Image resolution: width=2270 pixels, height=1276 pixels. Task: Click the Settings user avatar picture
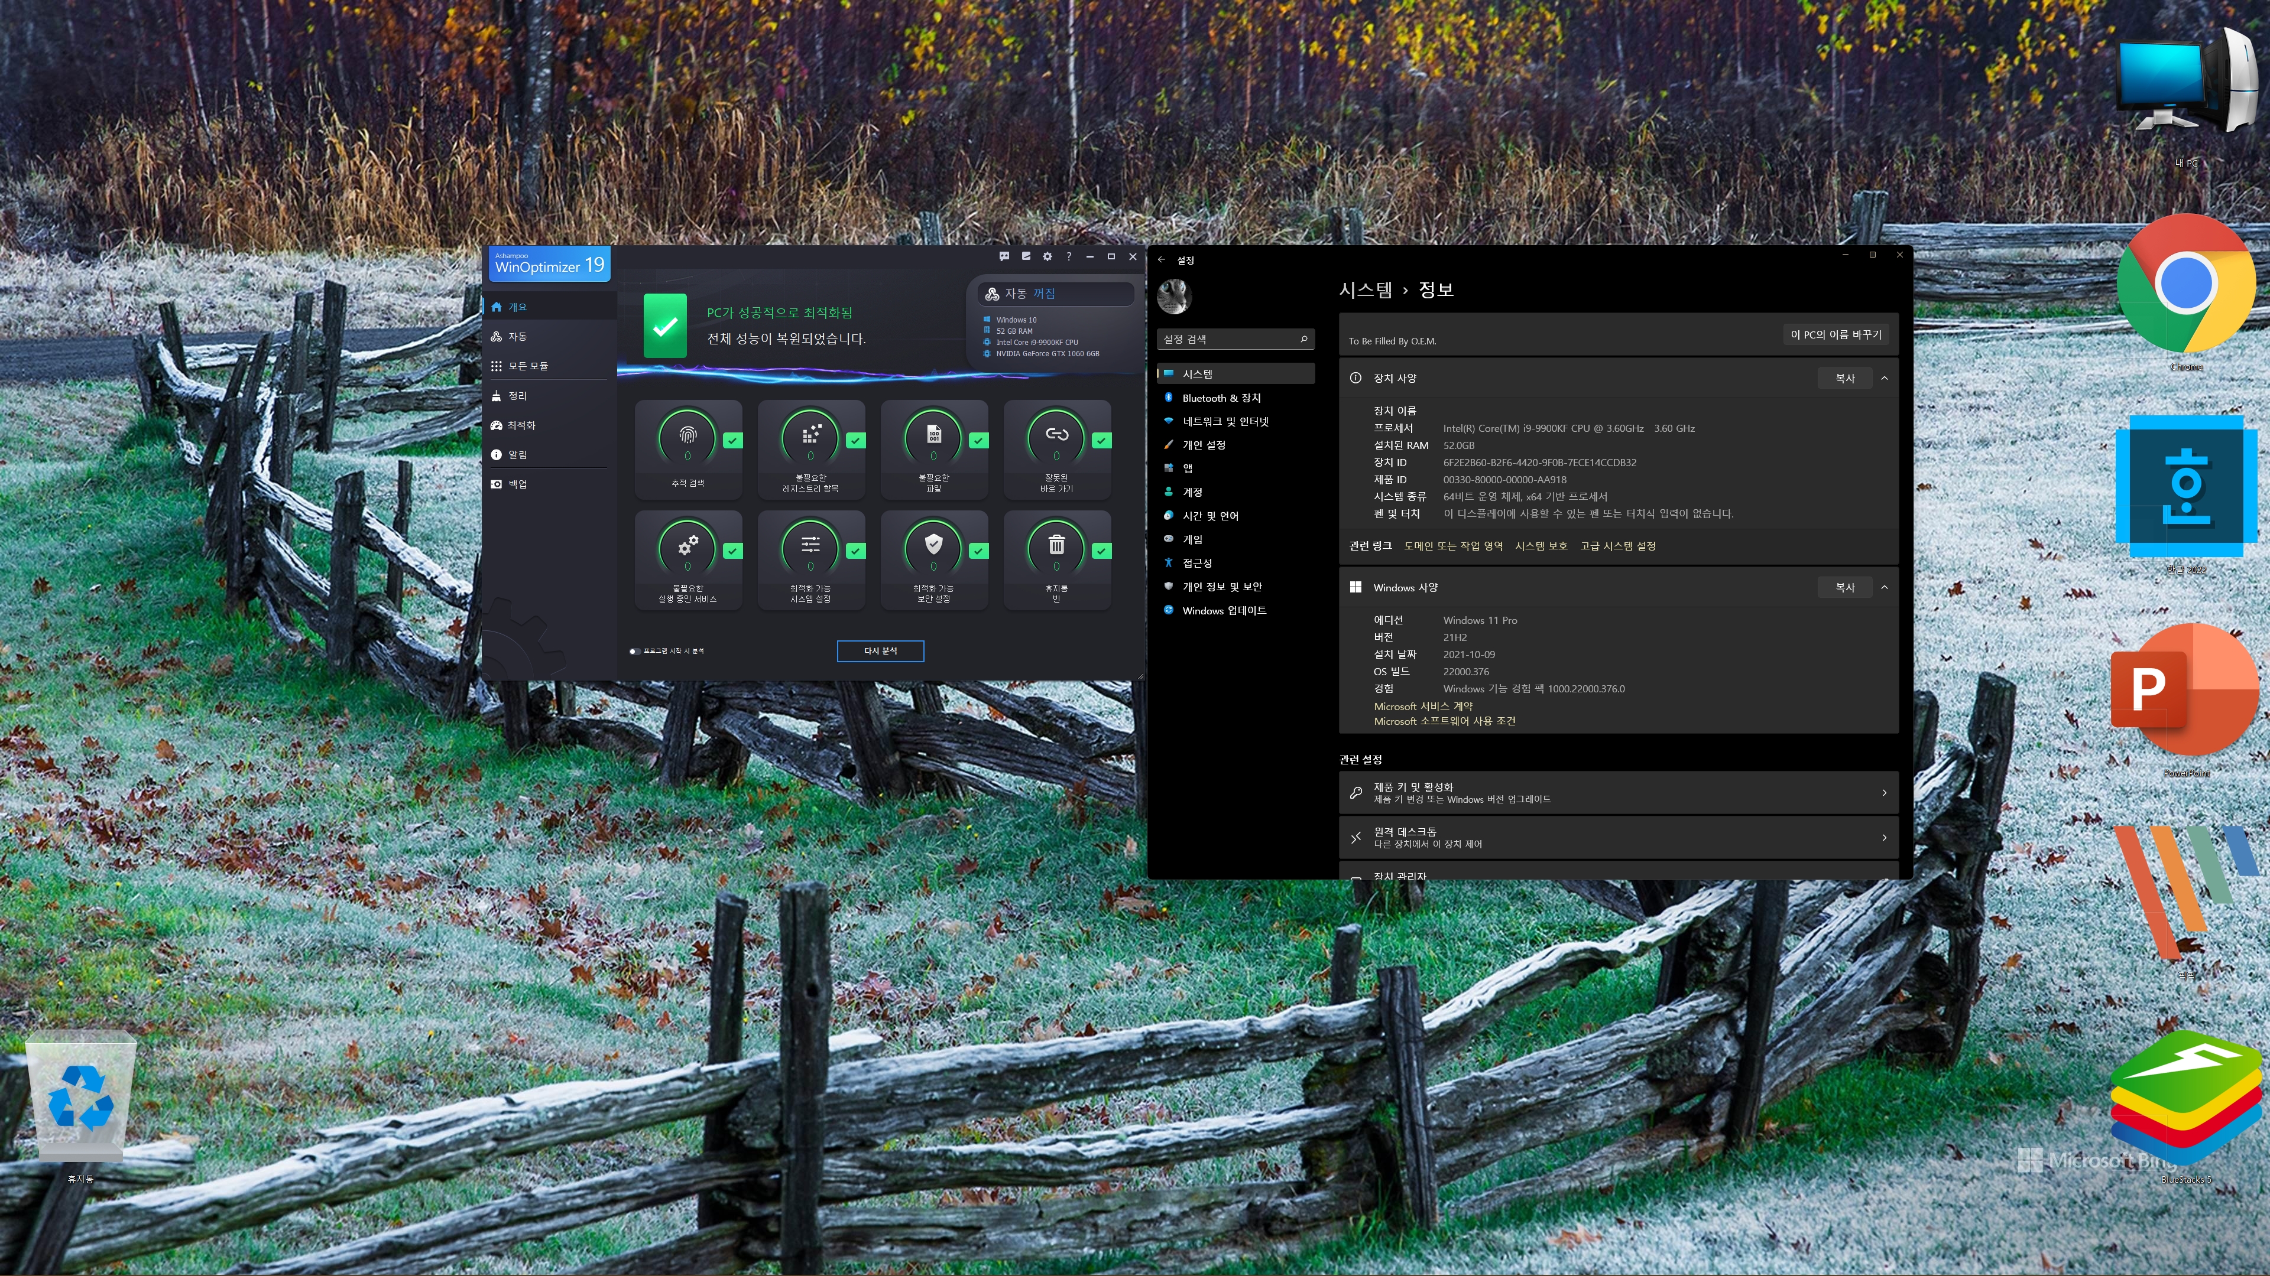coord(1174,297)
